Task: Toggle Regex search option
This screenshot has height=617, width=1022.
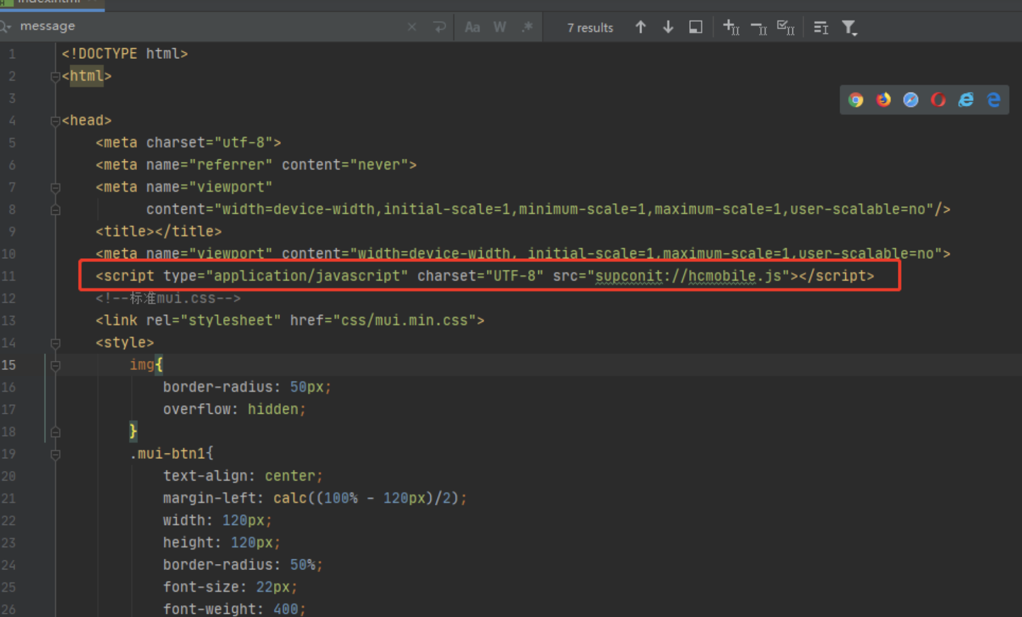Action: coord(528,27)
